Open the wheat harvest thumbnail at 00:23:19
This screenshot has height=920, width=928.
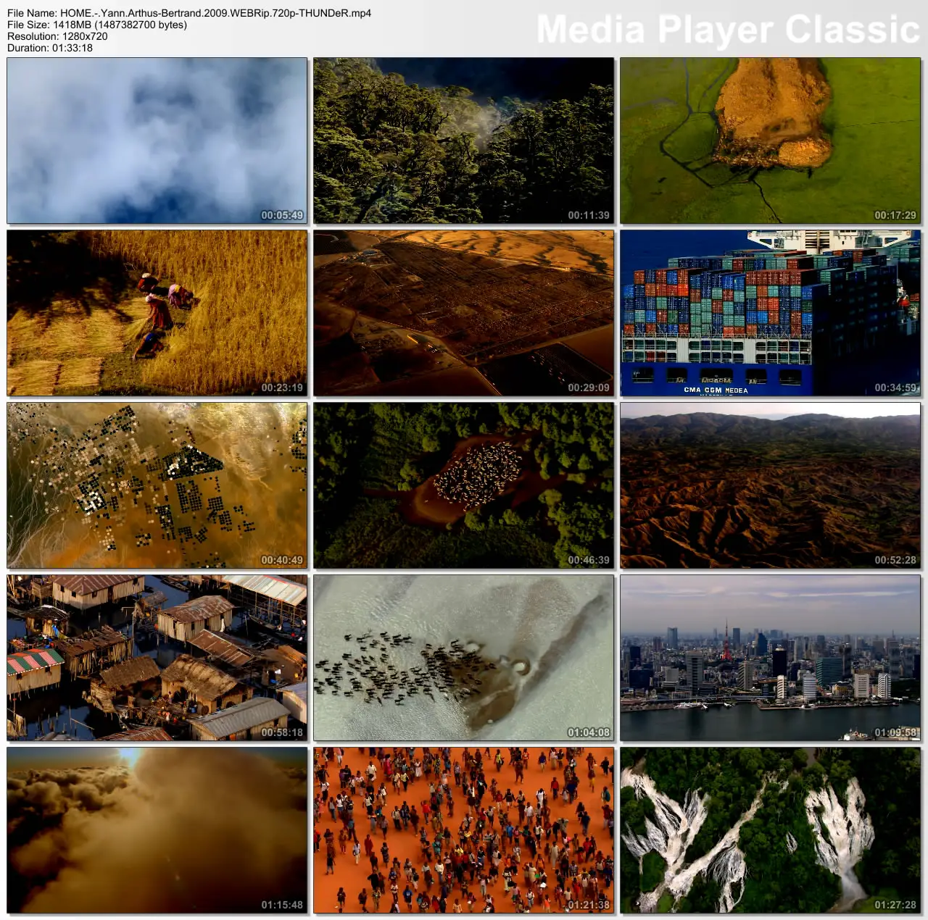coord(157,313)
